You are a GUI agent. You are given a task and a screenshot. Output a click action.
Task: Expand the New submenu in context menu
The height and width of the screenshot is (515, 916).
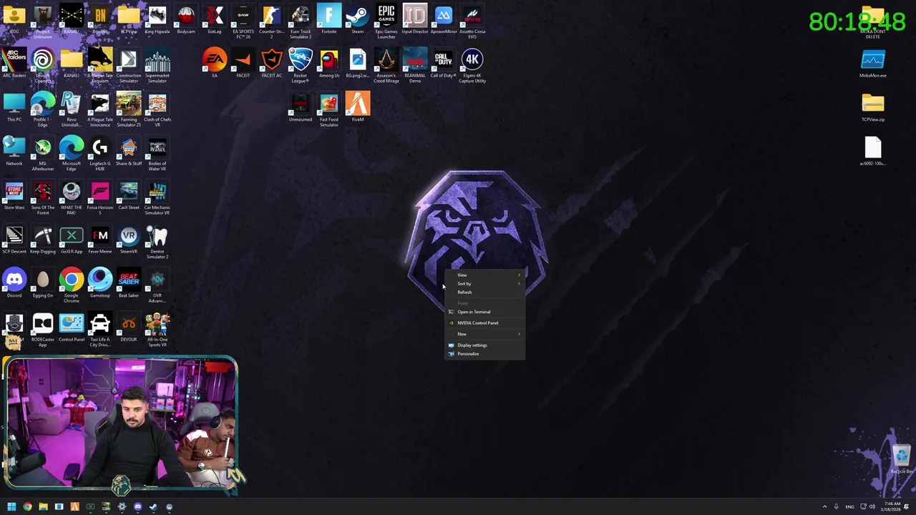(x=484, y=334)
